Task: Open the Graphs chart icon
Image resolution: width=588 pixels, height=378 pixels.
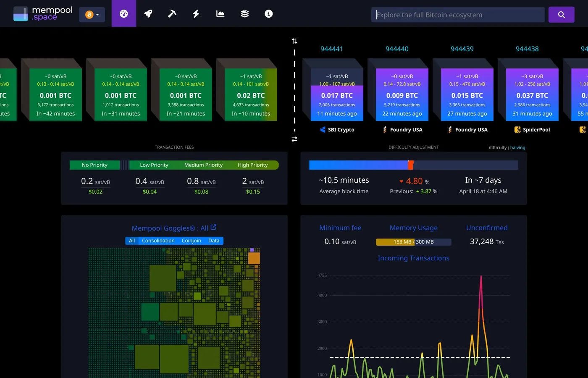Action: (220, 13)
